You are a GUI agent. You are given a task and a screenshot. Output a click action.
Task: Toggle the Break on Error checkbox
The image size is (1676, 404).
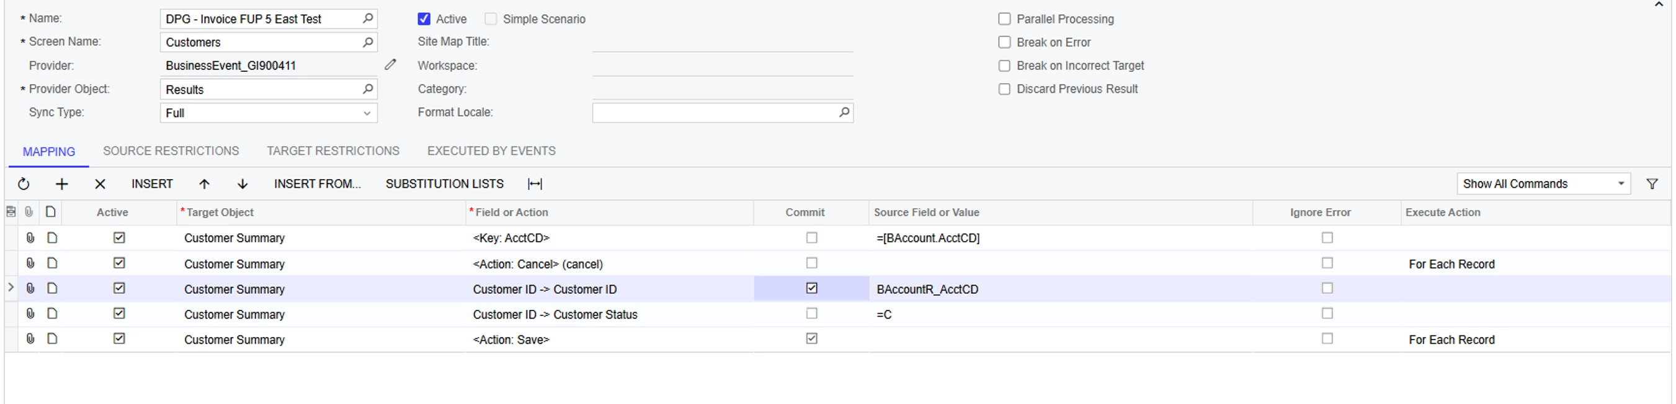pos(1005,42)
